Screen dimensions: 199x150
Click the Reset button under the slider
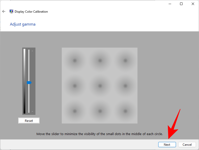tap(29, 121)
